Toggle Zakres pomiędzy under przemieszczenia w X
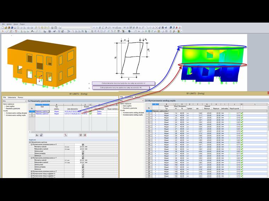This screenshot has width=269, height=201. click(x=83, y=153)
